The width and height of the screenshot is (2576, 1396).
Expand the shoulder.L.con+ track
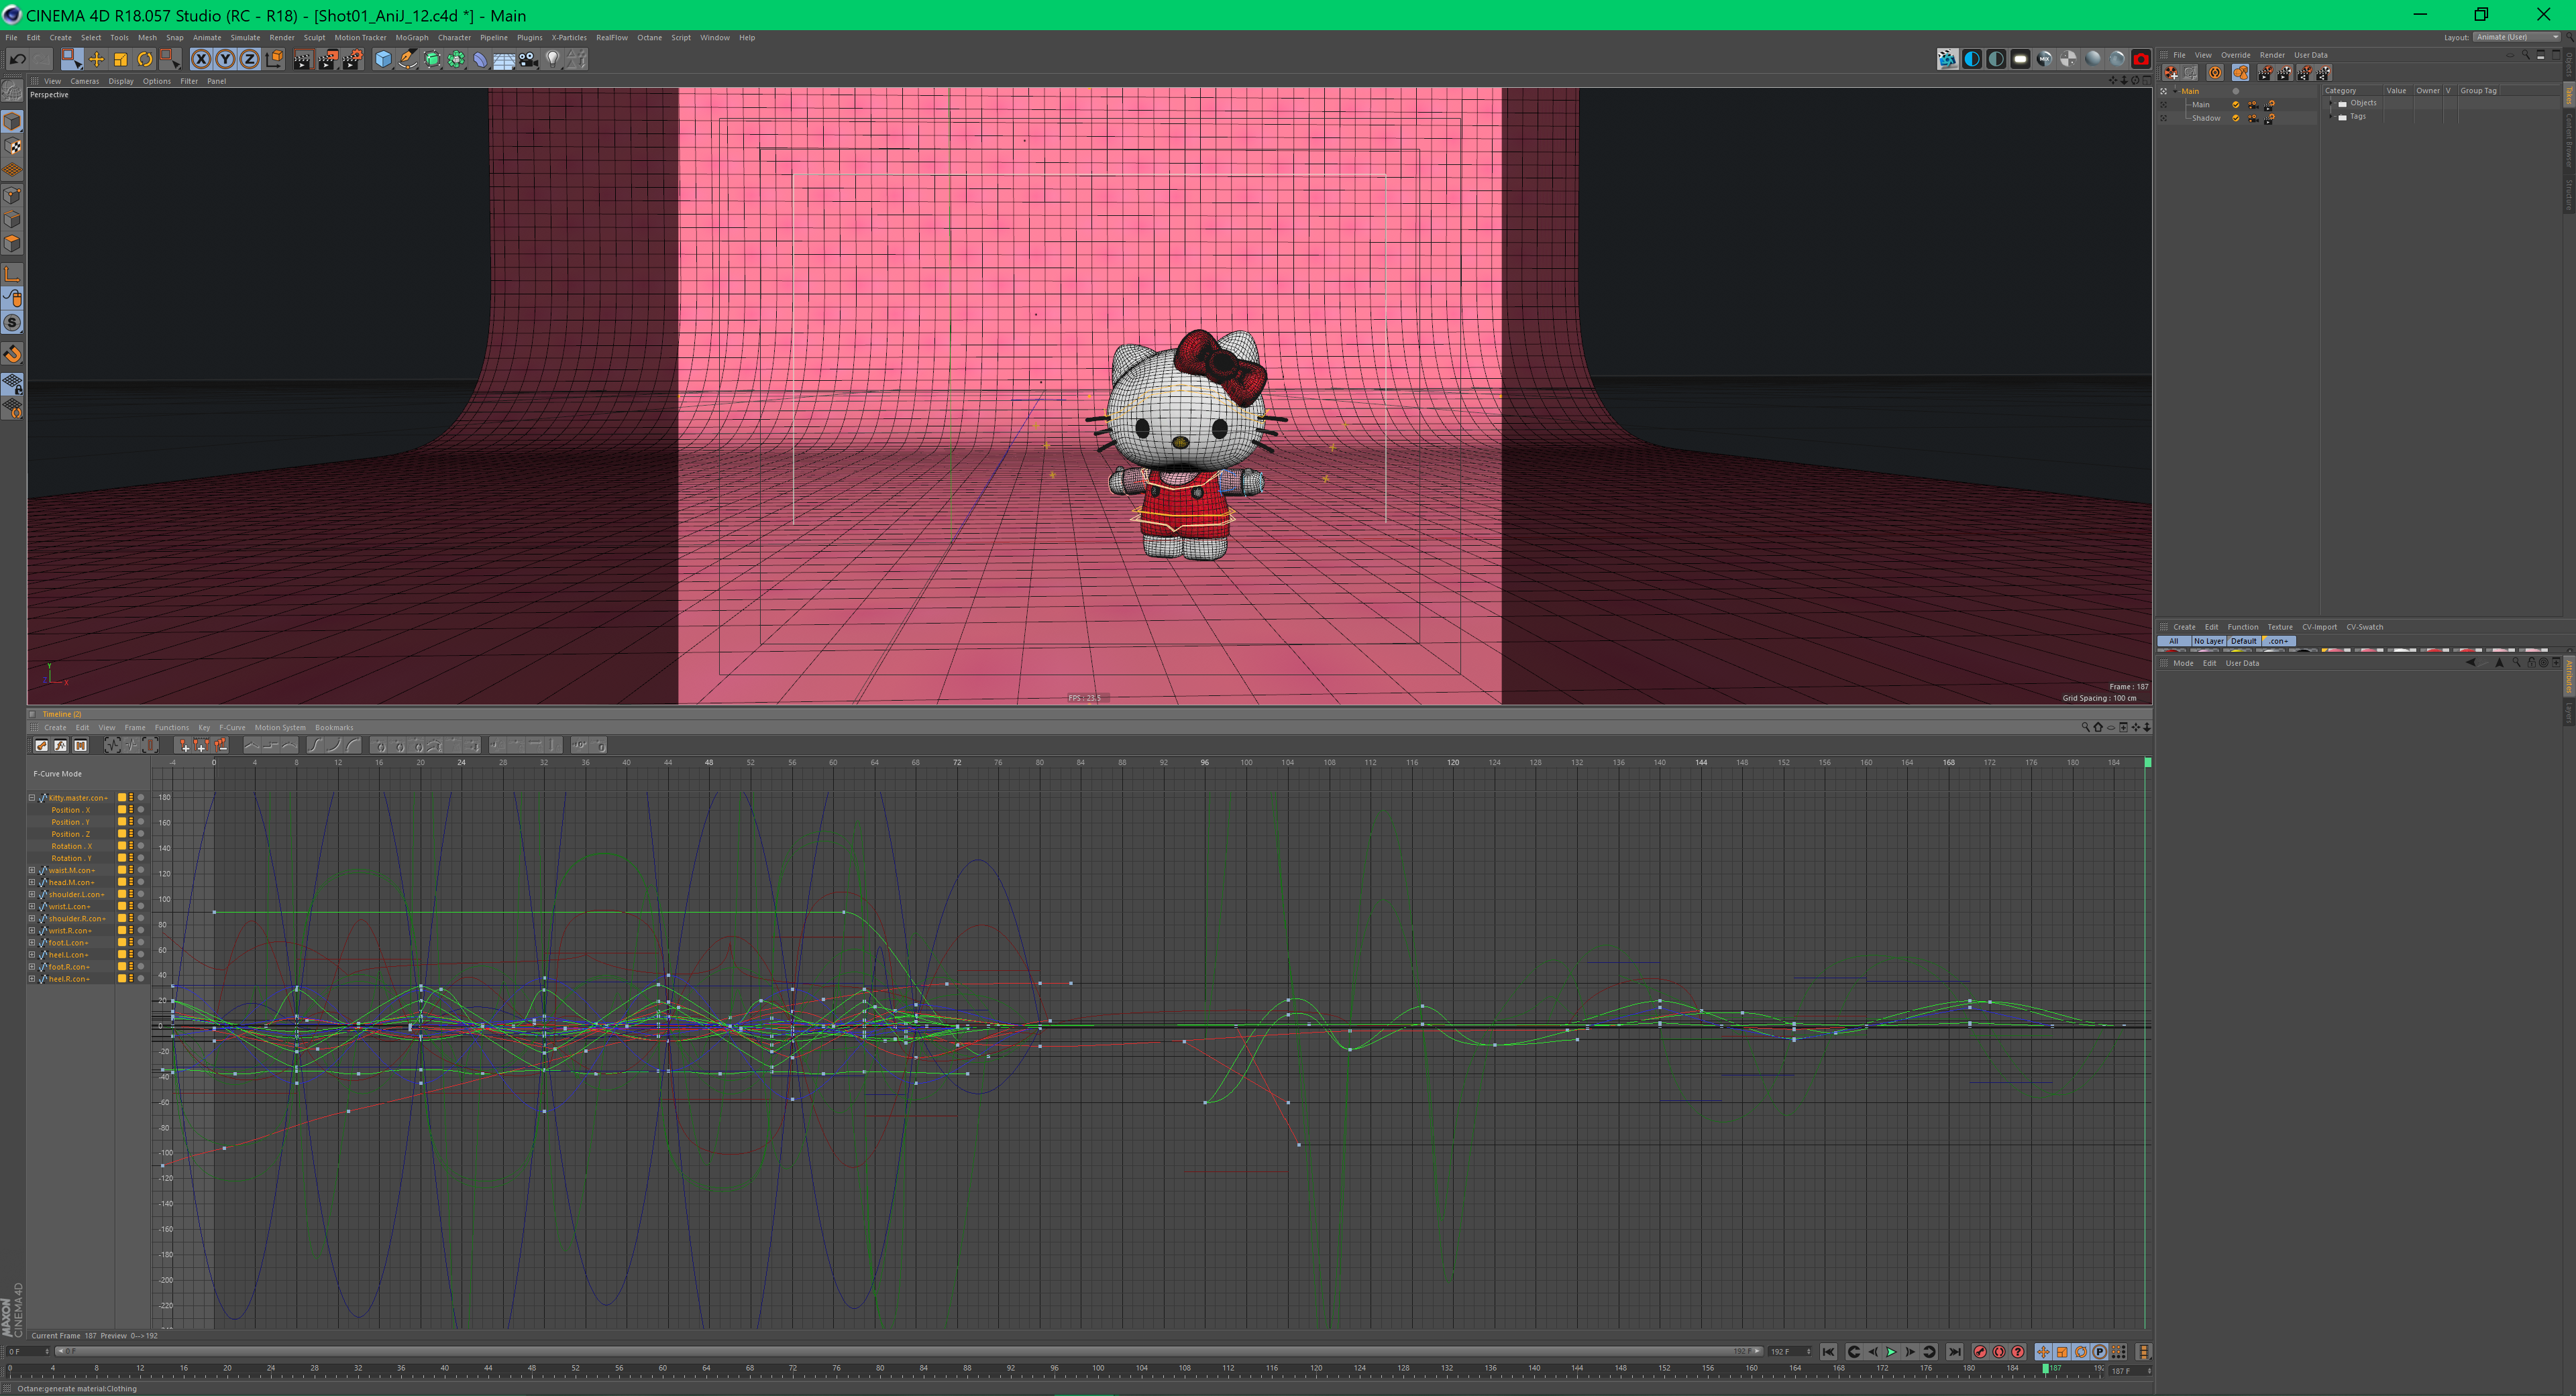click(x=32, y=894)
